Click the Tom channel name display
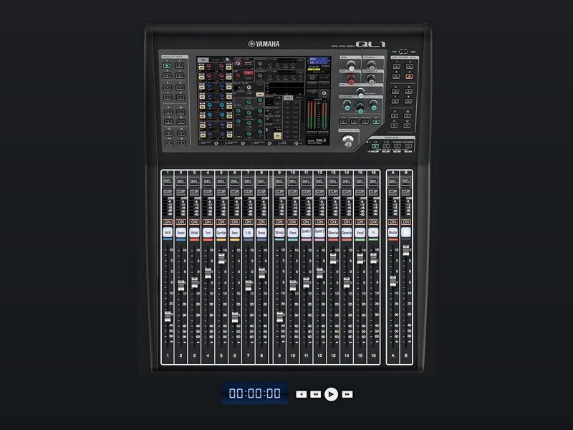Viewport: 573px width, 430px height. [x=208, y=232]
